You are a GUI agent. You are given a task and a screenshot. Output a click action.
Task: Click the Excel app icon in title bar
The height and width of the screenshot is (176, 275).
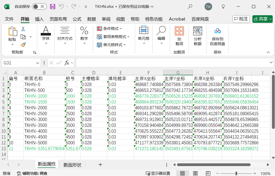pyautogui.click(x=7, y=7)
